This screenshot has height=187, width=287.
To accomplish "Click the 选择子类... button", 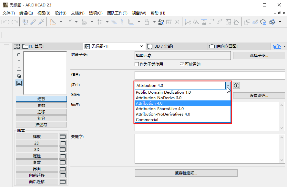I will pos(259,56).
